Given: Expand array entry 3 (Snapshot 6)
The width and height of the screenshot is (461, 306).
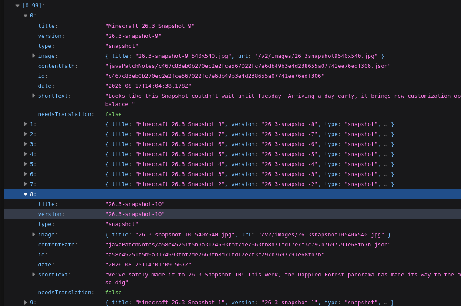Looking at the screenshot, I should pyautogui.click(x=25, y=144).
